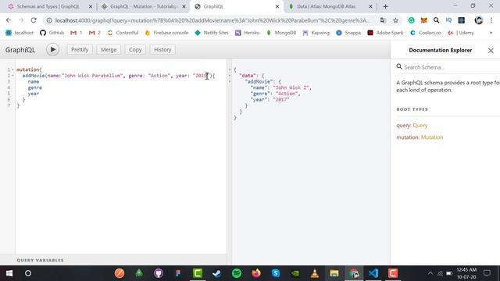The image size is (500, 281).
Task: Click the translate page icon in address bar
Action: tap(383, 20)
